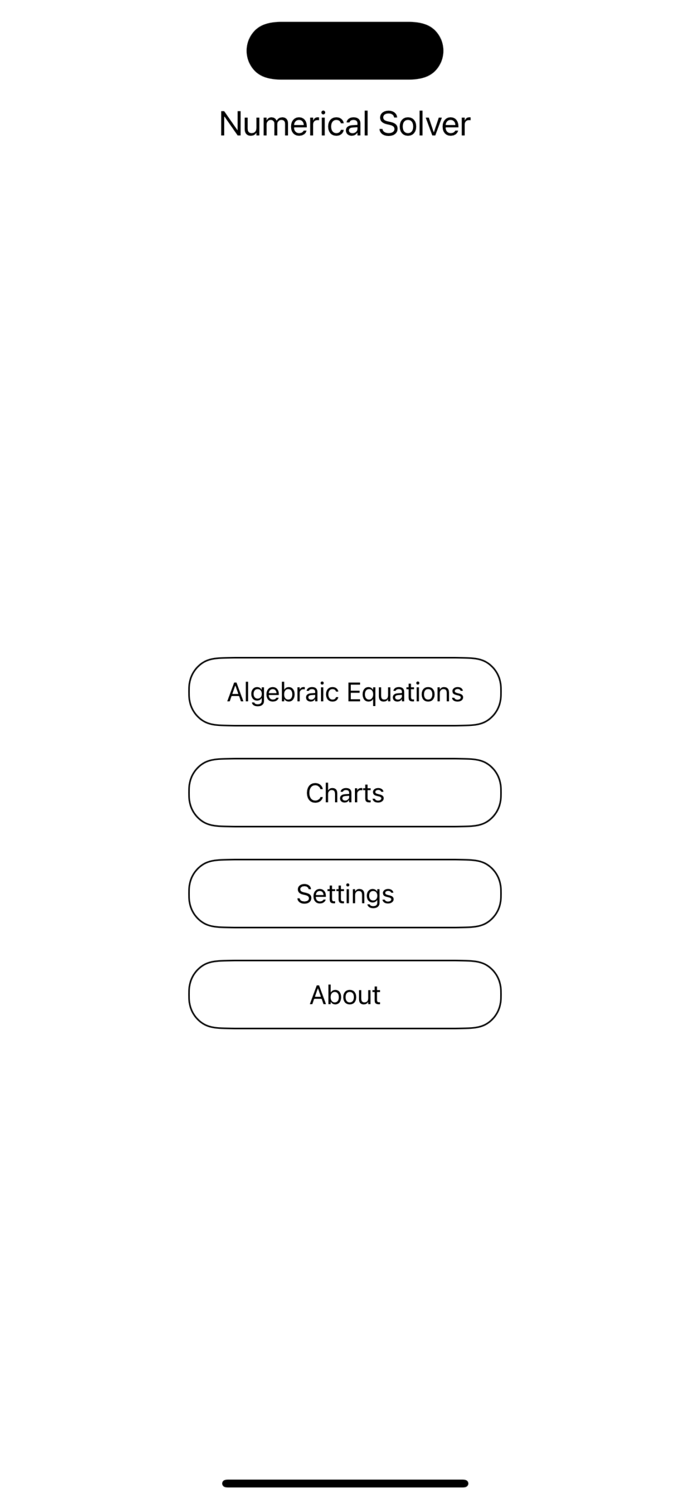The height and width of the screenshot is (1500, 690).
Task: Launch the equation solver via Algebraic Equations
Action: tap(344, 691)
